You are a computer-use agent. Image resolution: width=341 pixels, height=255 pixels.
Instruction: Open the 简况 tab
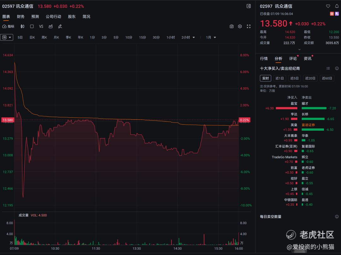pos(86,16)
